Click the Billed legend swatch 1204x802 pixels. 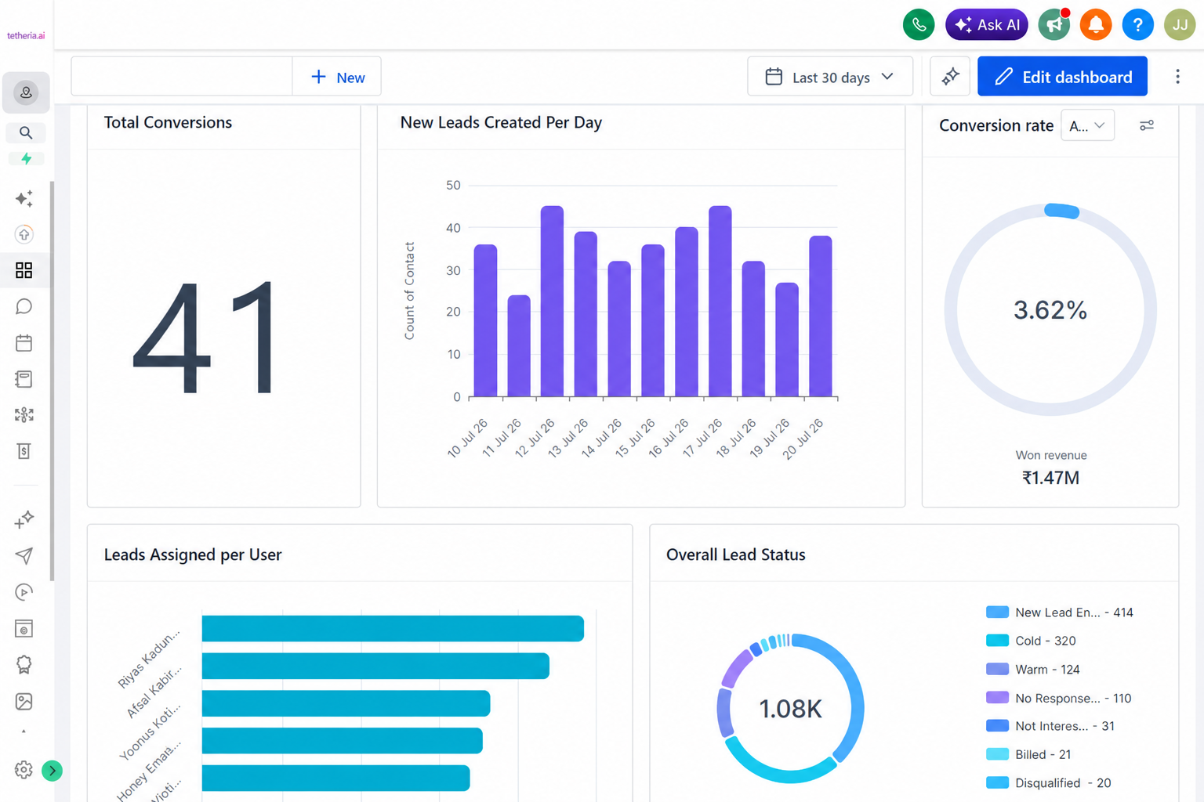(x=997, y=754)
